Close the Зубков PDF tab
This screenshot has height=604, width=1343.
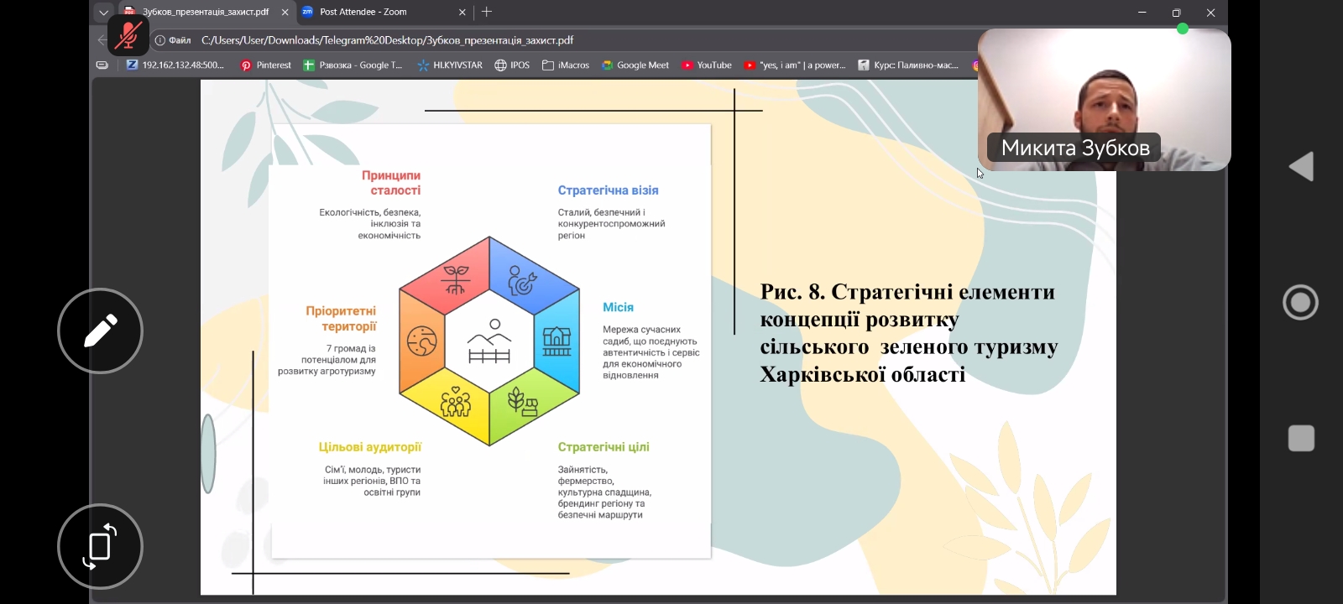click(x=285, y=12)
